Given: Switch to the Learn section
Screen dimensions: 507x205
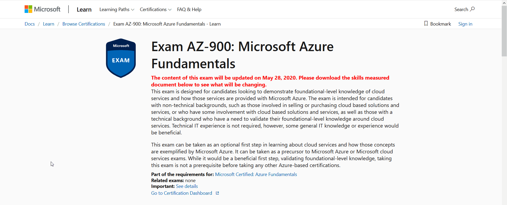Looking at the screenshot, I should 84,9.
